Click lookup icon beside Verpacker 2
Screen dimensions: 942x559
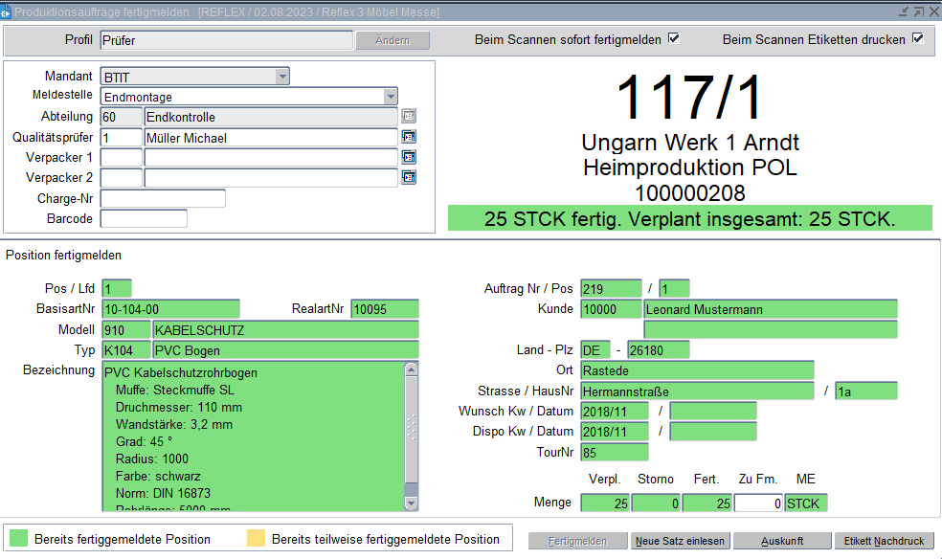409,177
